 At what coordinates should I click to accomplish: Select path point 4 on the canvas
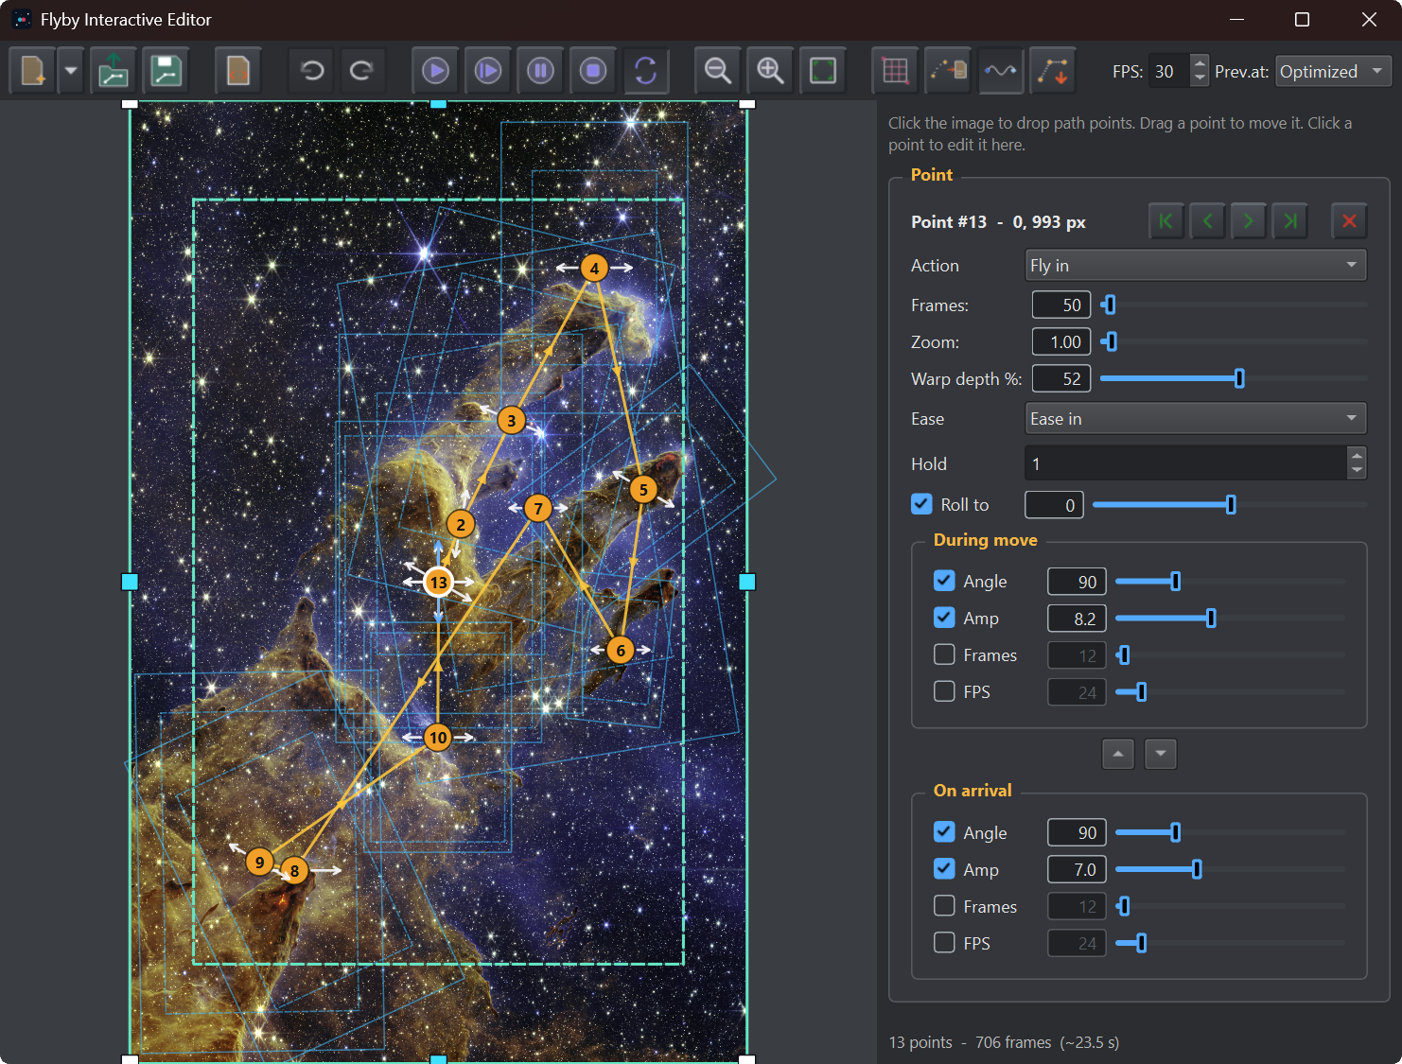pos(594,268)
